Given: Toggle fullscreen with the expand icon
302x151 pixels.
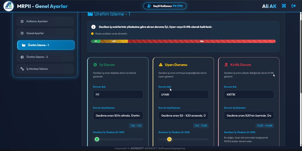Looking at the screenshot, I should [284, 6].
